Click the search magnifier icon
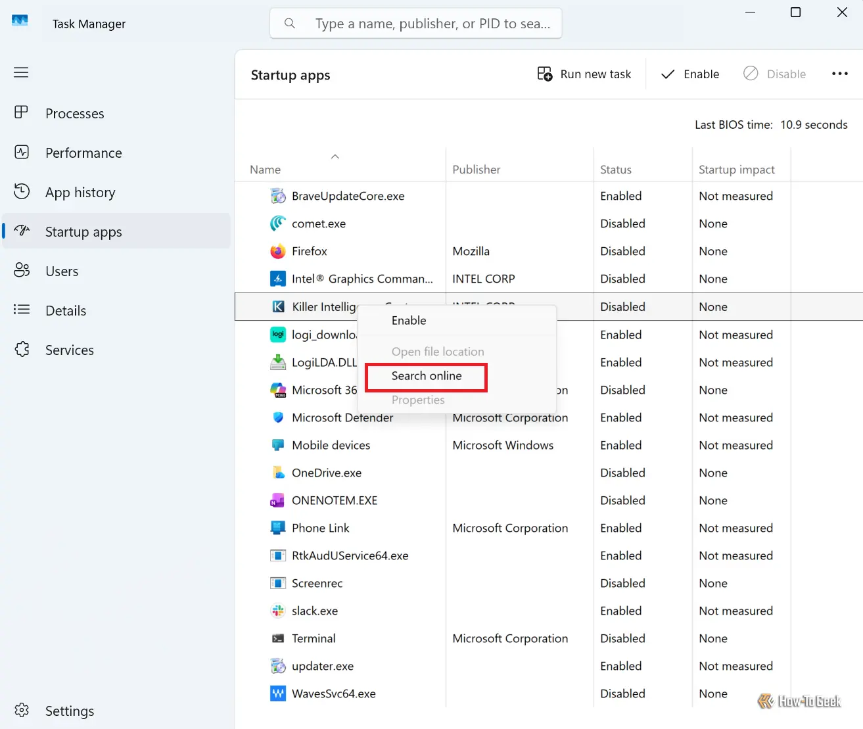 pos(289,24)
